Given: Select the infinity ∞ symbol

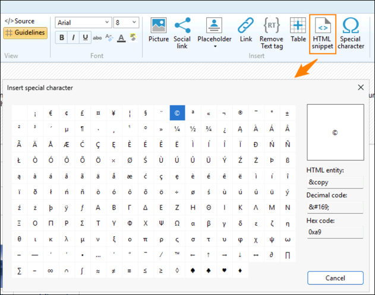Looking at the screenshot, I should tap(51, 270).
